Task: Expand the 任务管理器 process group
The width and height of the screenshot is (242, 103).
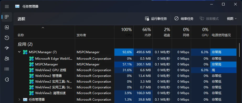Action: point(19,99)
